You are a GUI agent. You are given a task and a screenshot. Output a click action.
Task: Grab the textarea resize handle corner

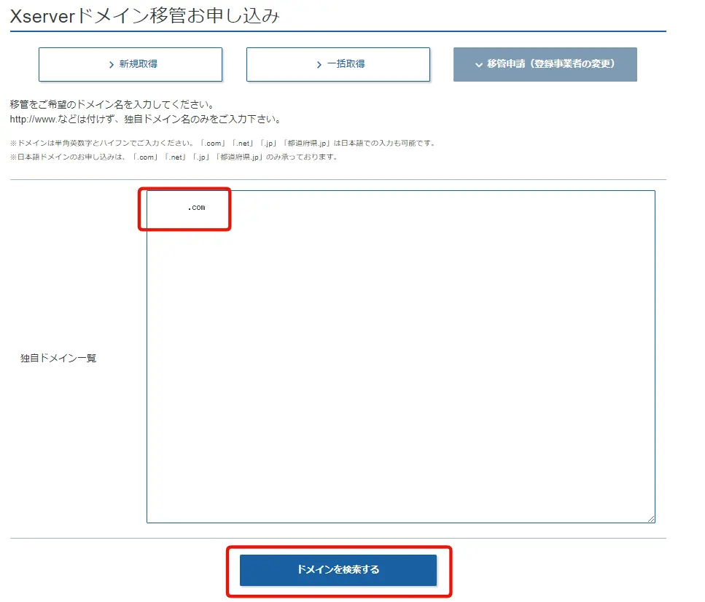(x=650, y=518)
